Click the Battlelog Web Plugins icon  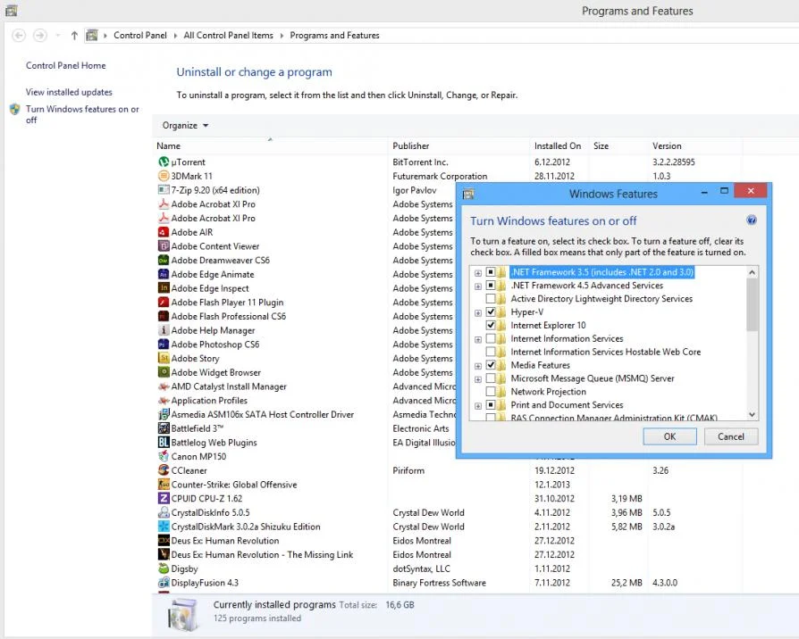pos(164,443)
